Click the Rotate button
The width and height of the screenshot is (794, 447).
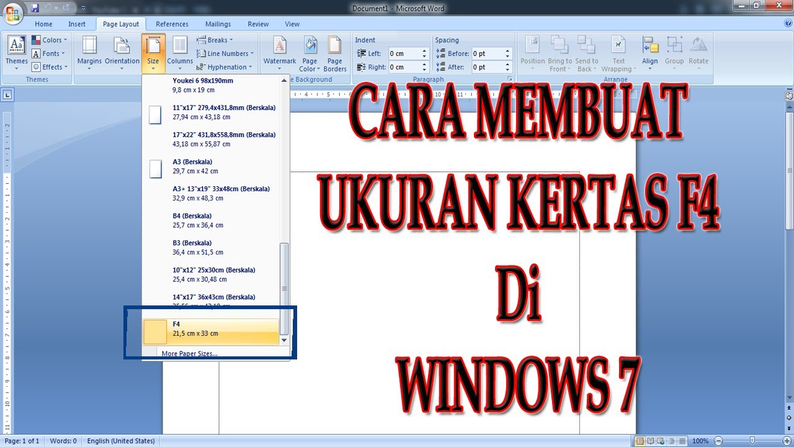pos(698,53)
